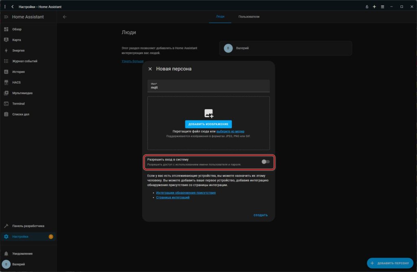This screenshot has height=272, width=417.
Task: Open the выберите из медиа link
Action: click(230, 132)
